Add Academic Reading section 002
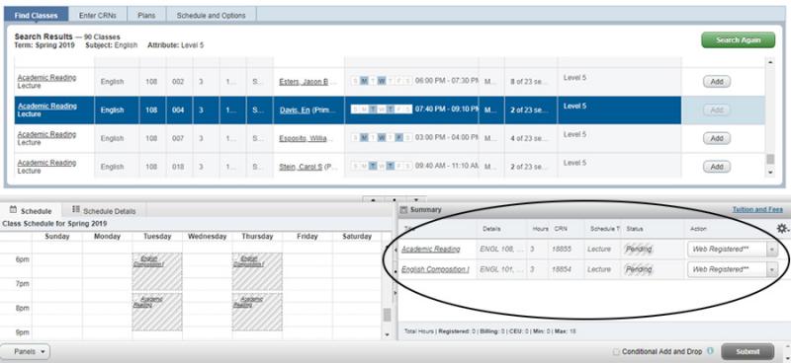The image size is (791, 363). [716, 82]
